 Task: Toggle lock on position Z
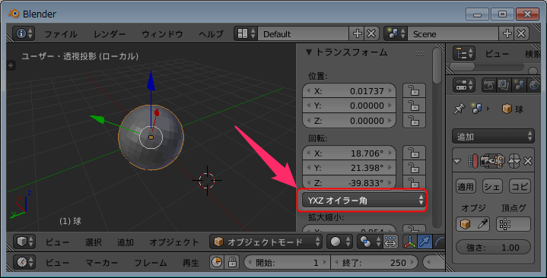[414, 121]
